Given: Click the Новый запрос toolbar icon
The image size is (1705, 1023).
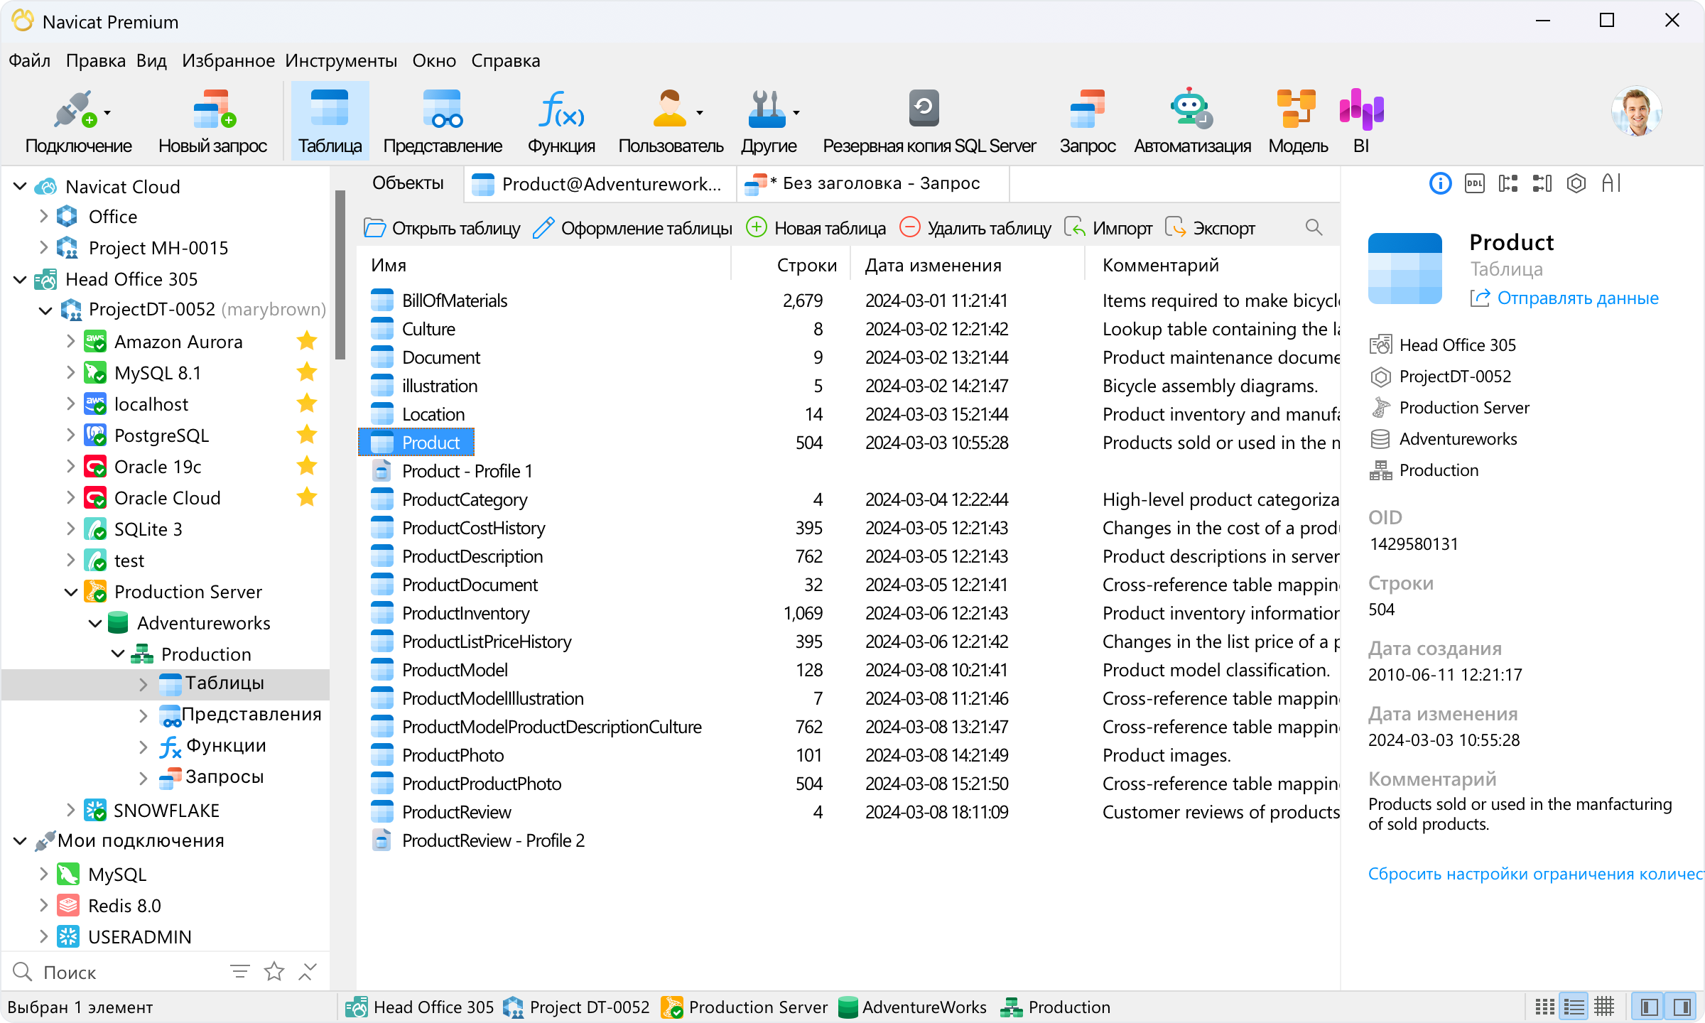Looking at the screenshot, I should click(x=212, y=121).
